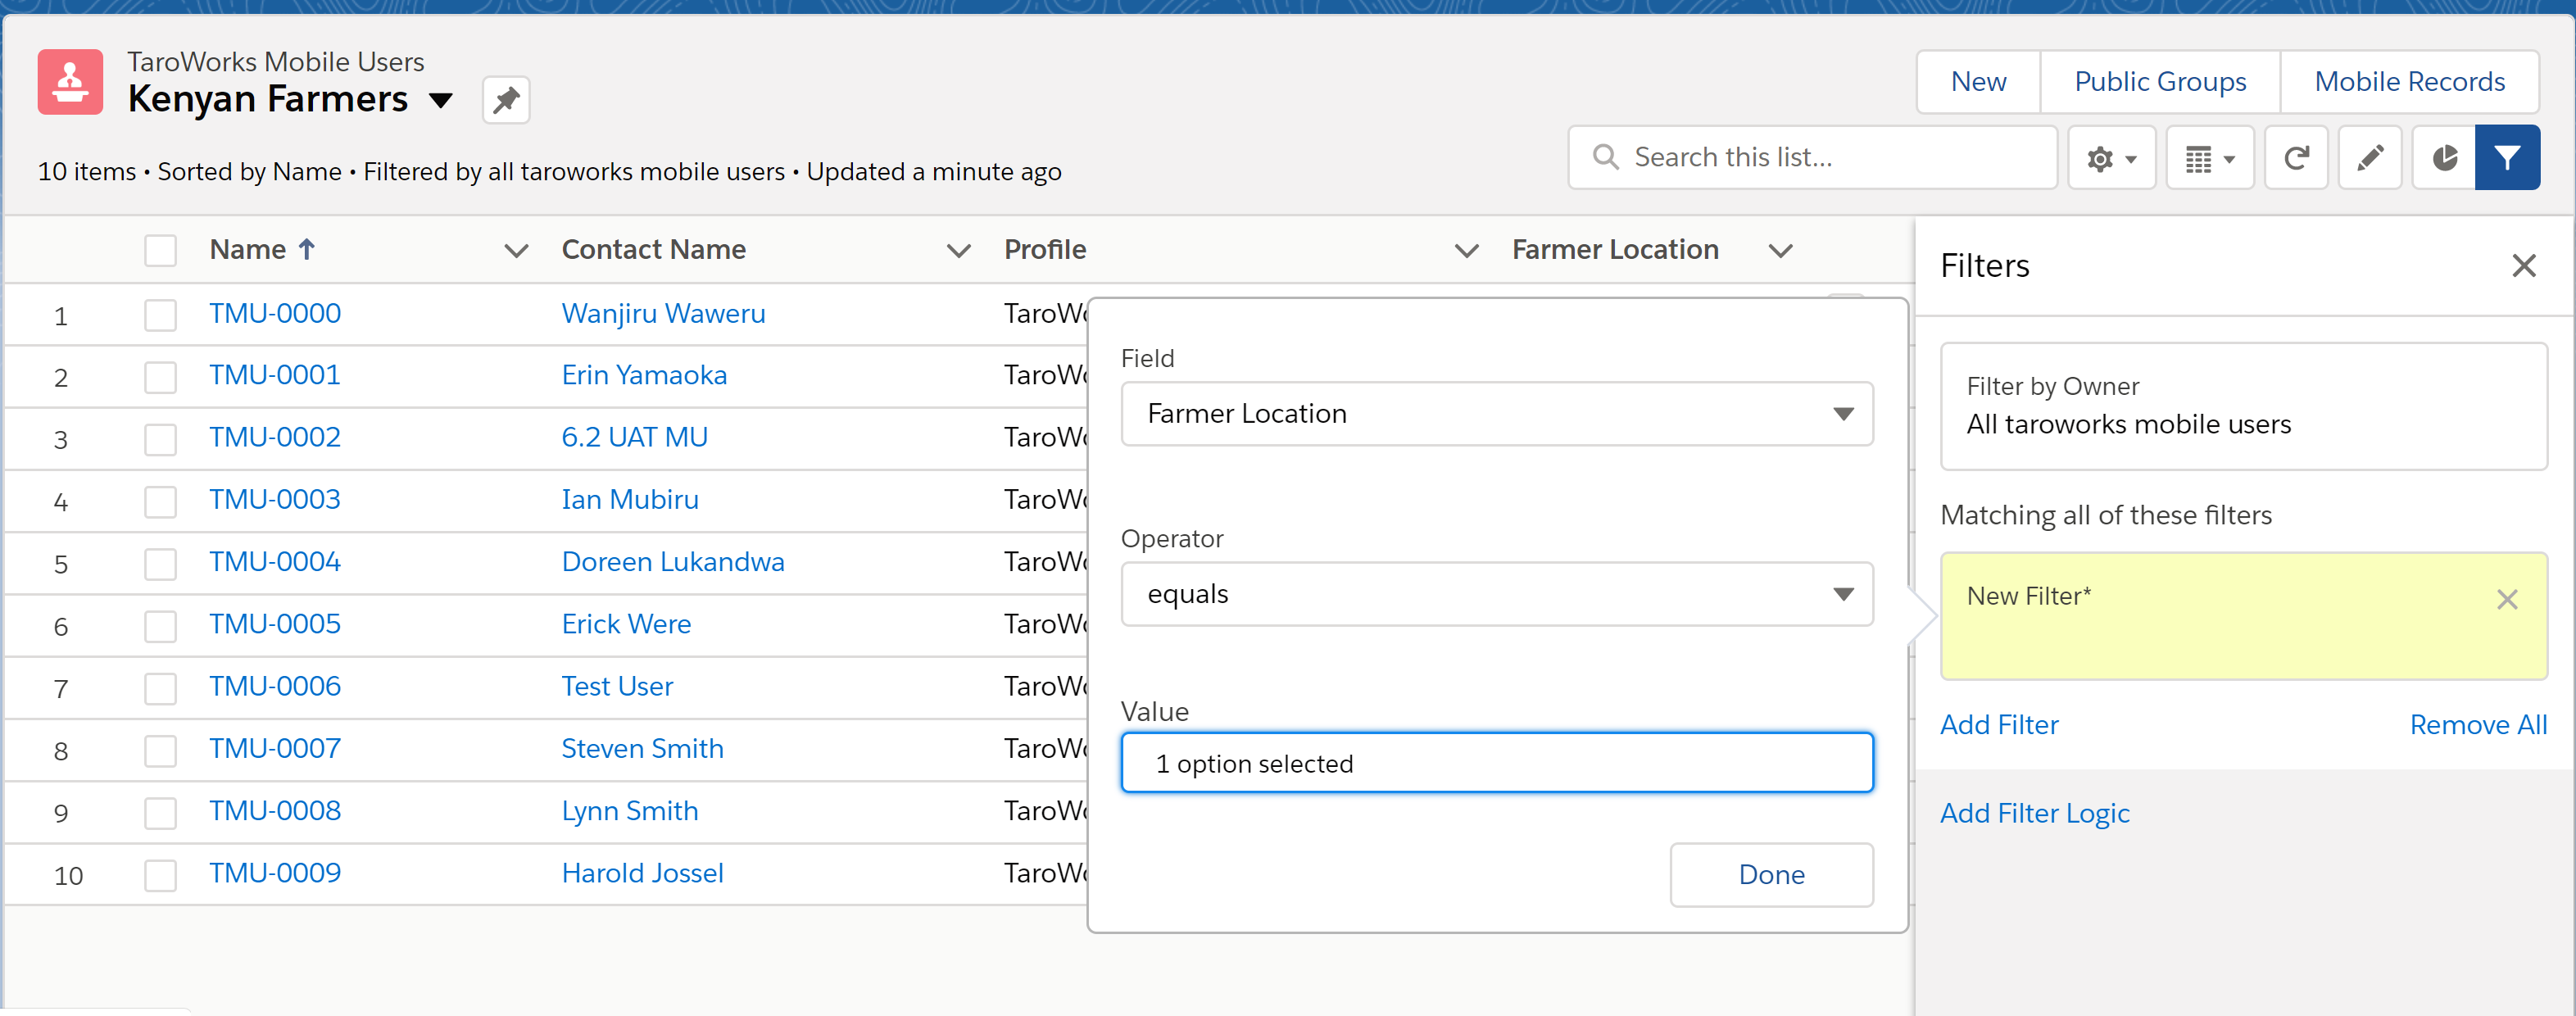The image size is (2576, 1016).
Task: Click the Mobile Records button
Action: pos(2409,82)
